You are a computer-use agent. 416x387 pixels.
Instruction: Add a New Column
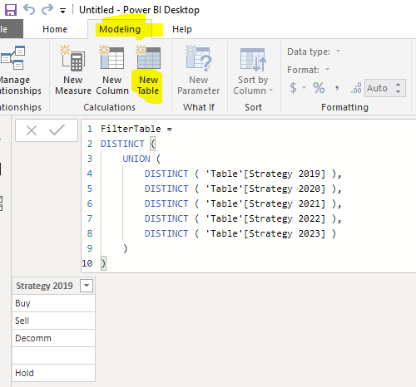(x=112, y=70)
